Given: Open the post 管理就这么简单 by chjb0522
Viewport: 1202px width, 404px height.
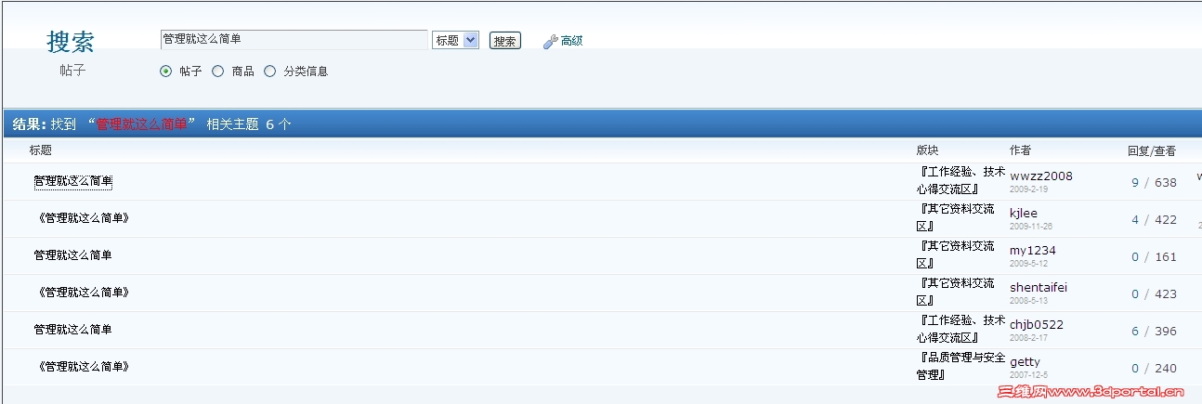Looking at the screenshot, I should coord(72,330).
